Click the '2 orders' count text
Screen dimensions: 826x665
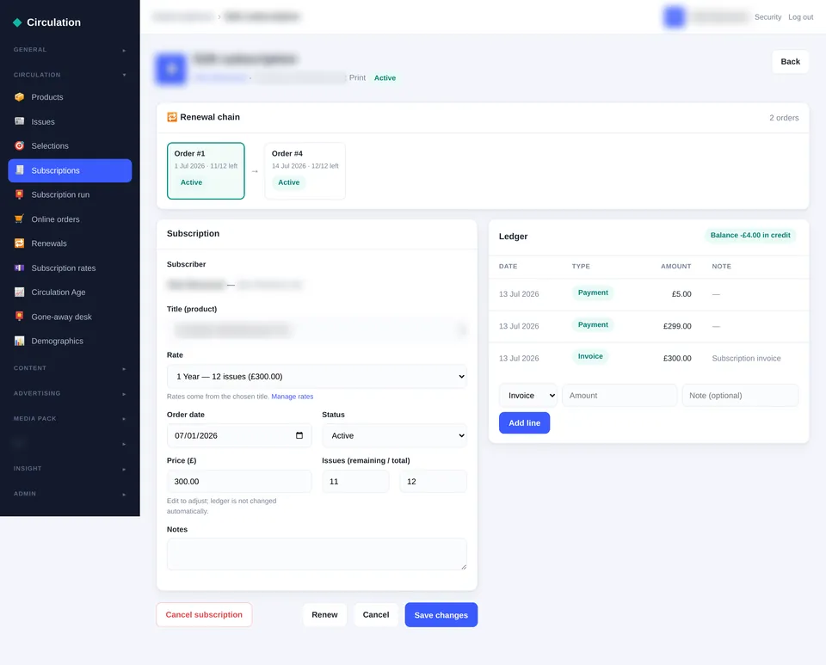coord(784,117)
